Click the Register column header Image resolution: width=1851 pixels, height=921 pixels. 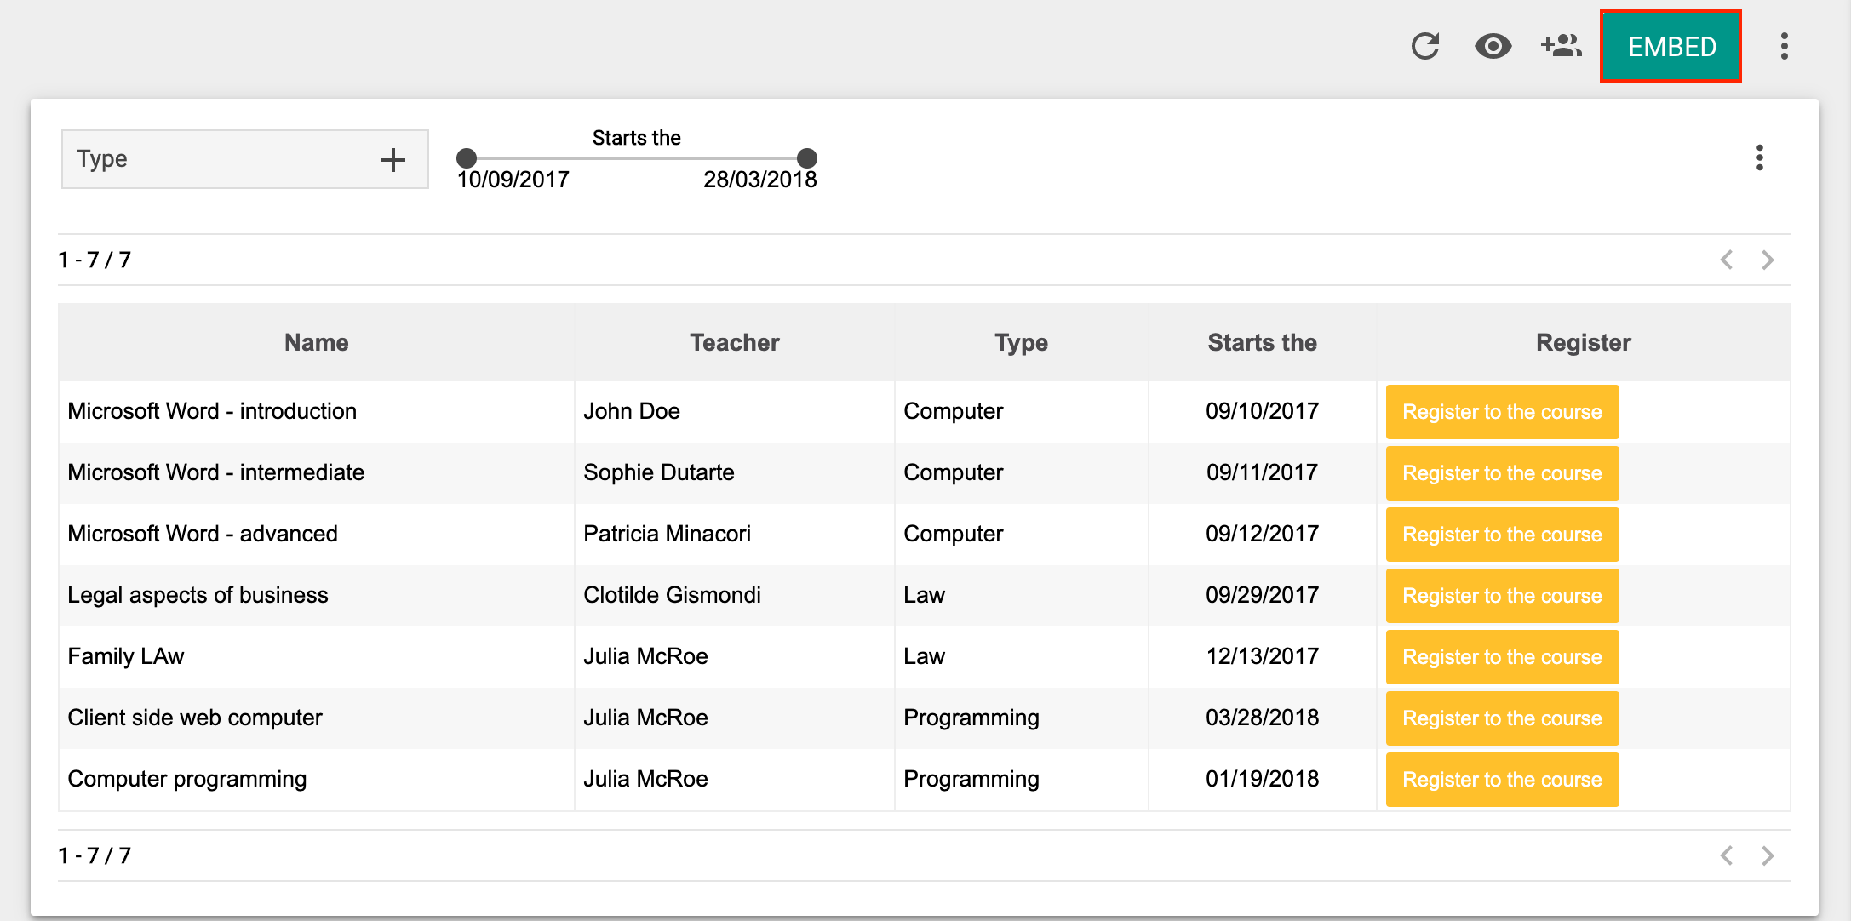(x=1584, y=342)
